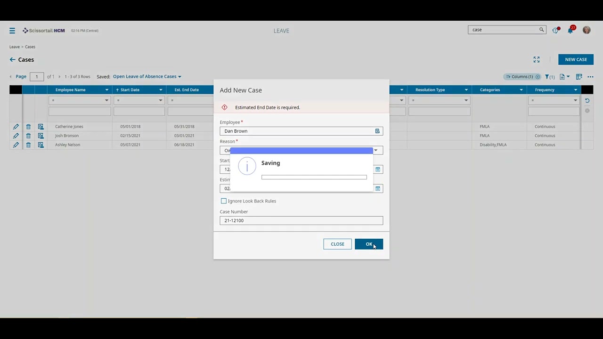Click the reset filters refresh icon
The height and width of the screenshot is (339, 603).
tap(587, 100)
